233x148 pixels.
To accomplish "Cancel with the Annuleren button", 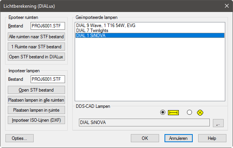I will (x=178, y=138).
